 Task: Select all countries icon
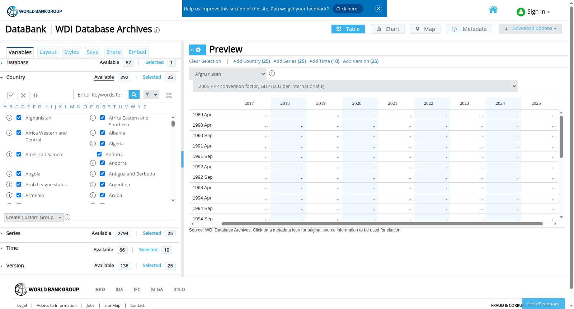(x=10, y=95)
